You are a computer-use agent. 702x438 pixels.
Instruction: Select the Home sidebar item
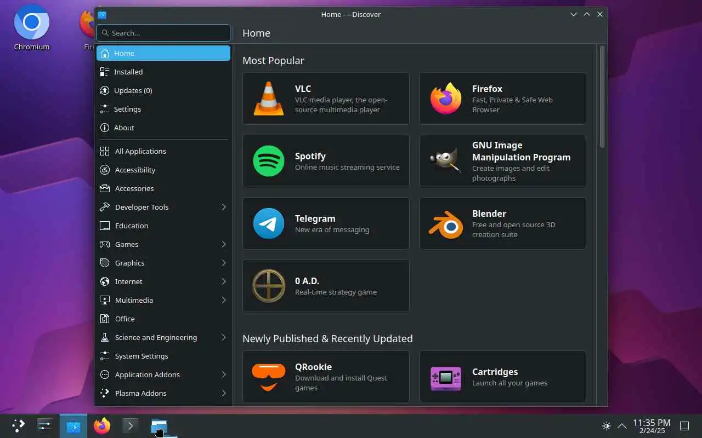click(x=163, y=53)
